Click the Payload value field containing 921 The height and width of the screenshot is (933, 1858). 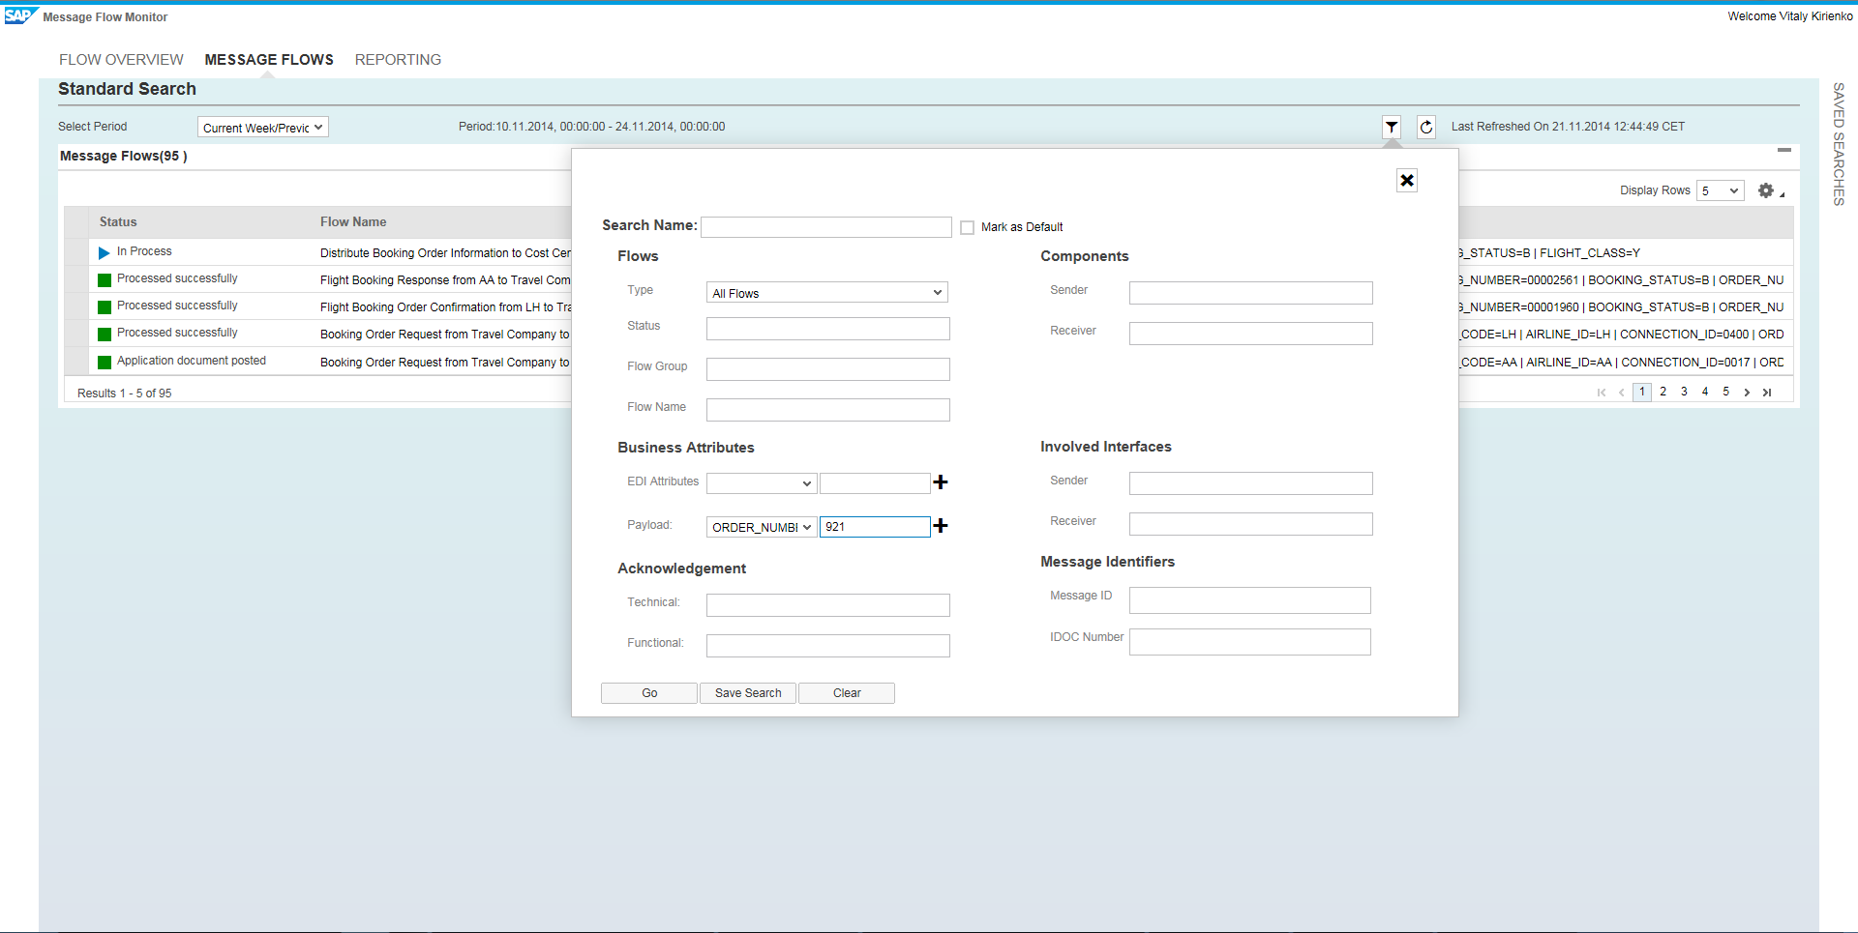pyautogui.click(x=875, y=527)
